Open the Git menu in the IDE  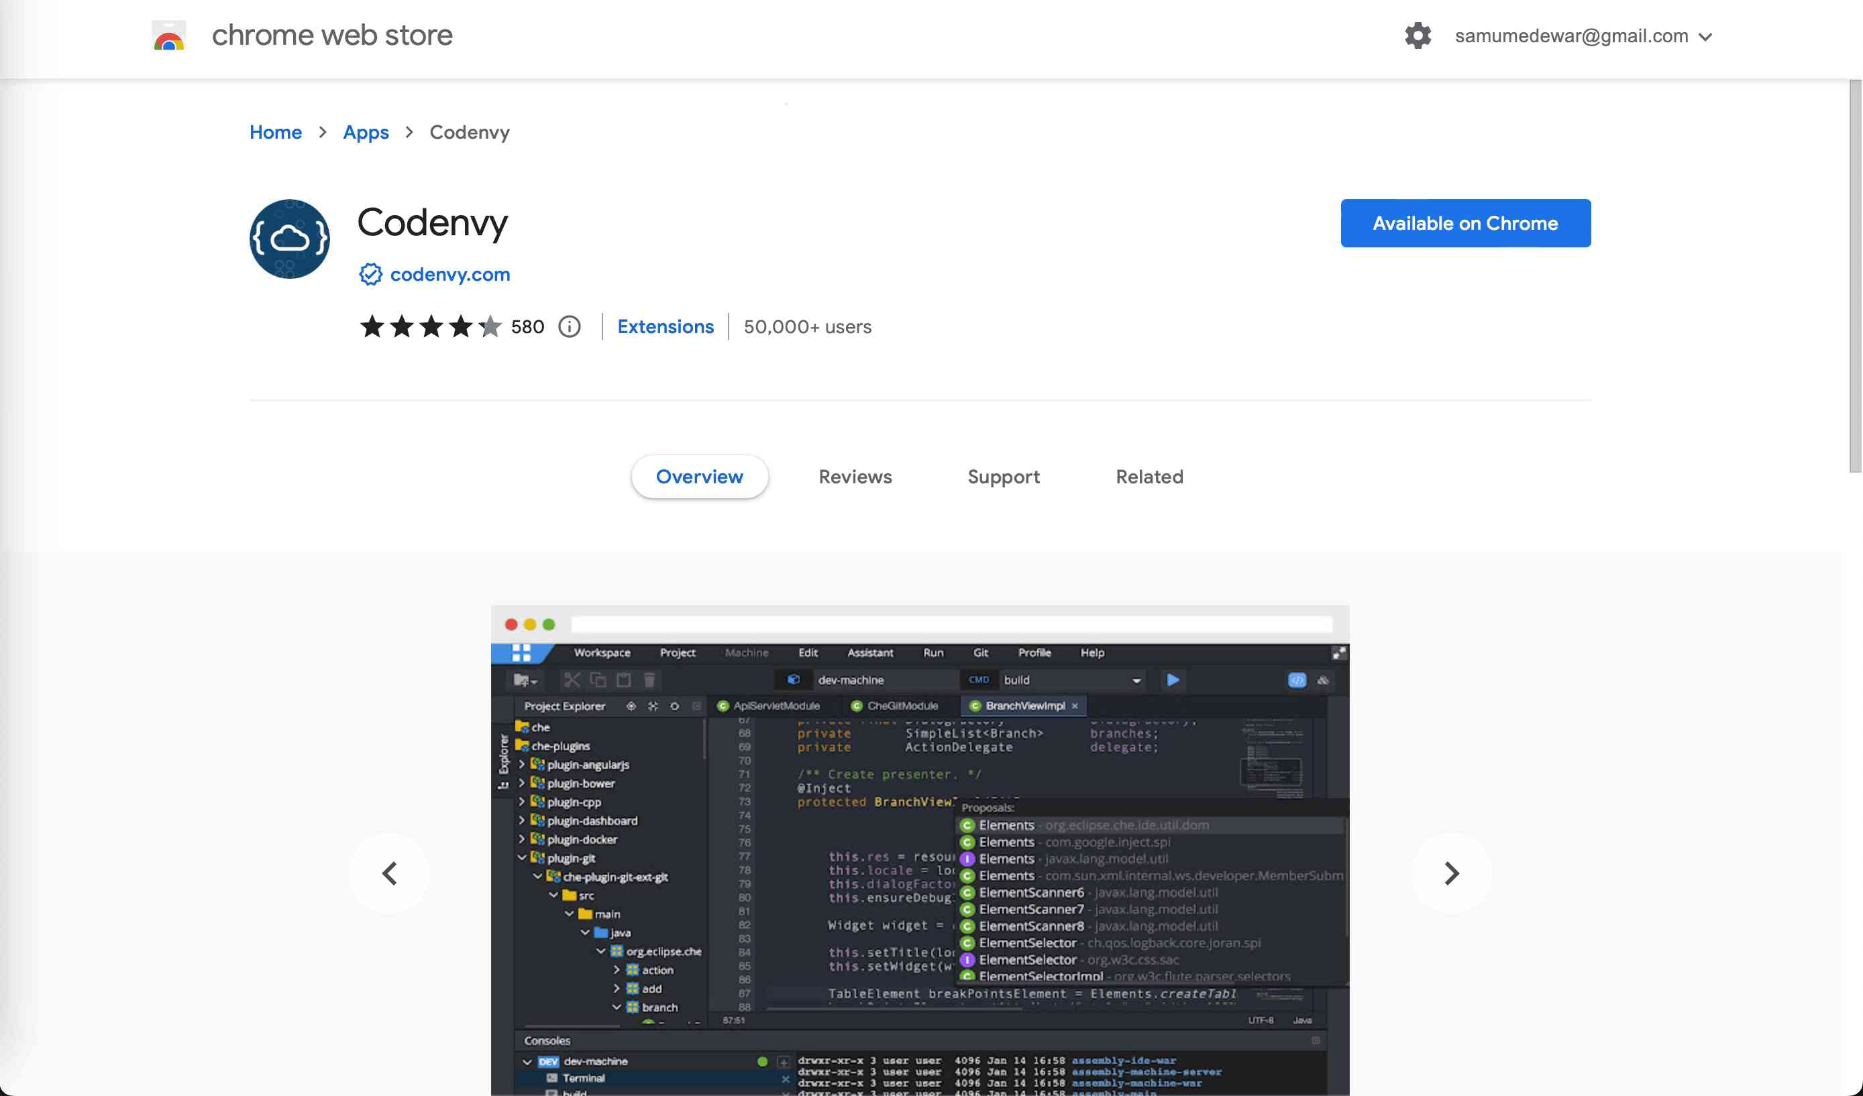(980, 653)
